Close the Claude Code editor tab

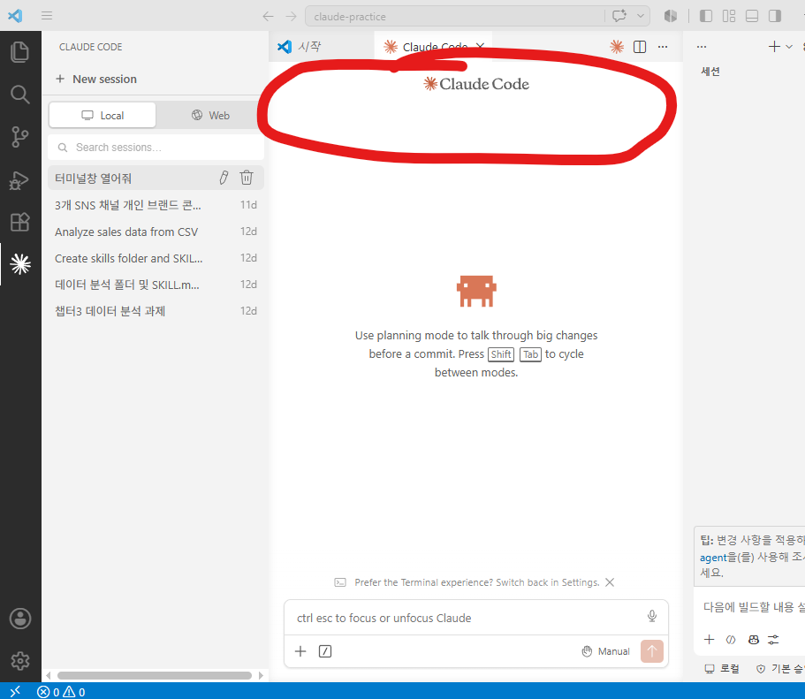click(x=480, y=46)
